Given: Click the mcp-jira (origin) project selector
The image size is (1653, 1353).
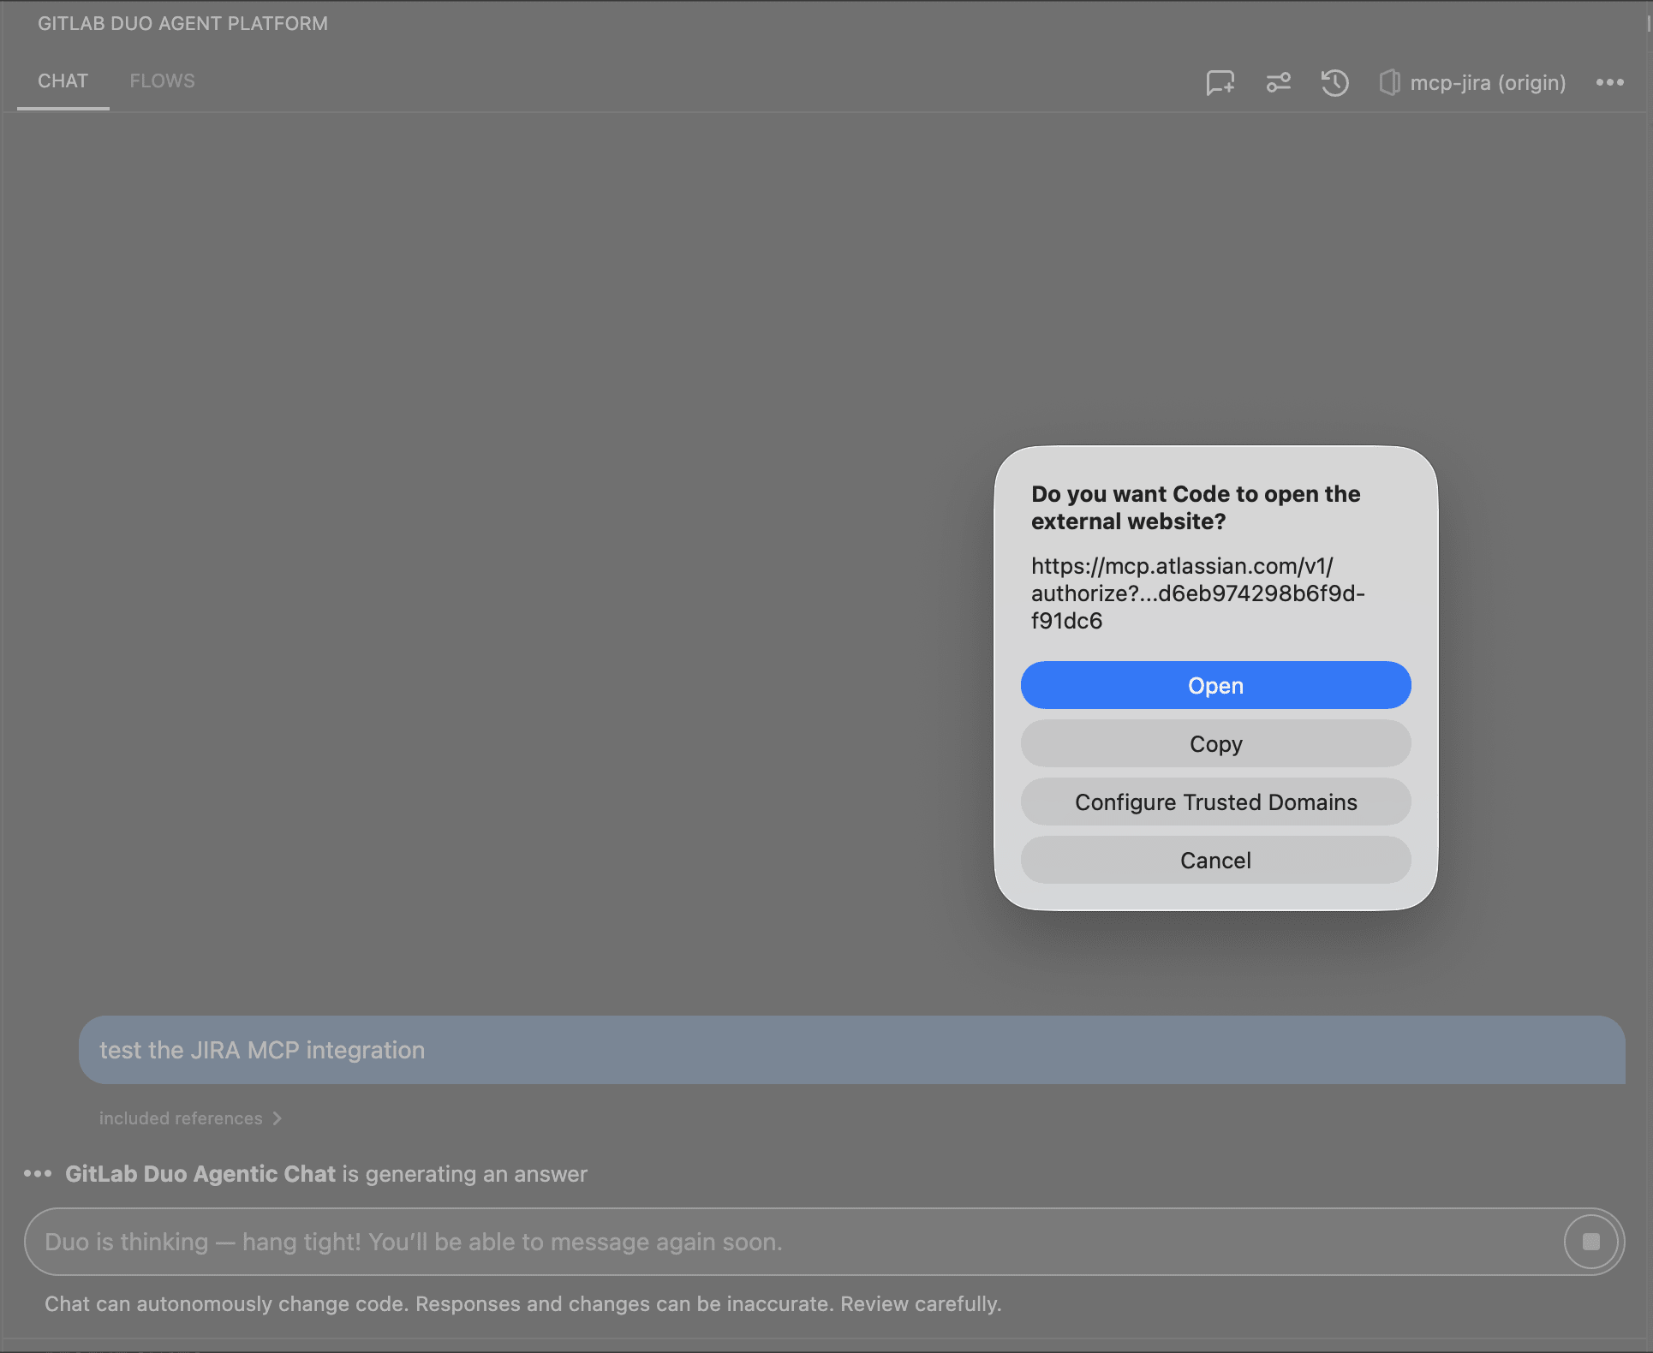Looking at the screenshot, I should click(1472, 83).
